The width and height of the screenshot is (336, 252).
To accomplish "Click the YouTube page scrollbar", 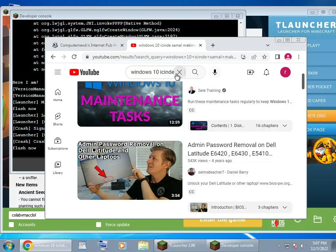I will (x=303, y=81).
